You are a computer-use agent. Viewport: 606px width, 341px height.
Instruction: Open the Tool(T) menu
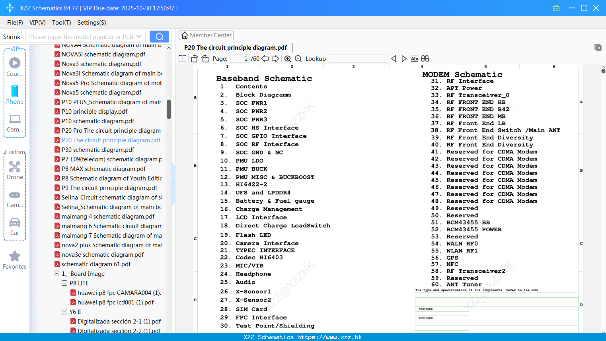61,23
